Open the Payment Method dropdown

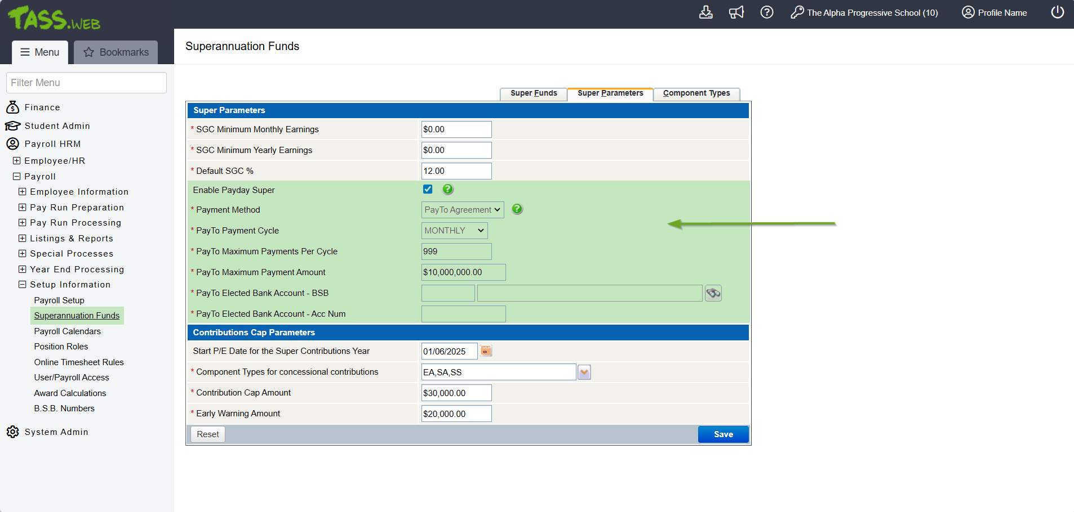[463, 210]
